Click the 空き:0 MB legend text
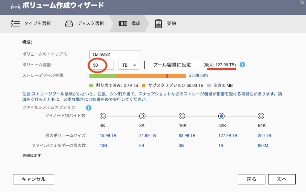This screenshot has height=192, width=306. click(223, 86)
